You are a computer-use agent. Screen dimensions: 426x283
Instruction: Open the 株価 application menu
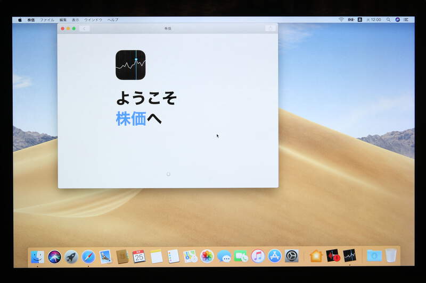tap(31, 20)
